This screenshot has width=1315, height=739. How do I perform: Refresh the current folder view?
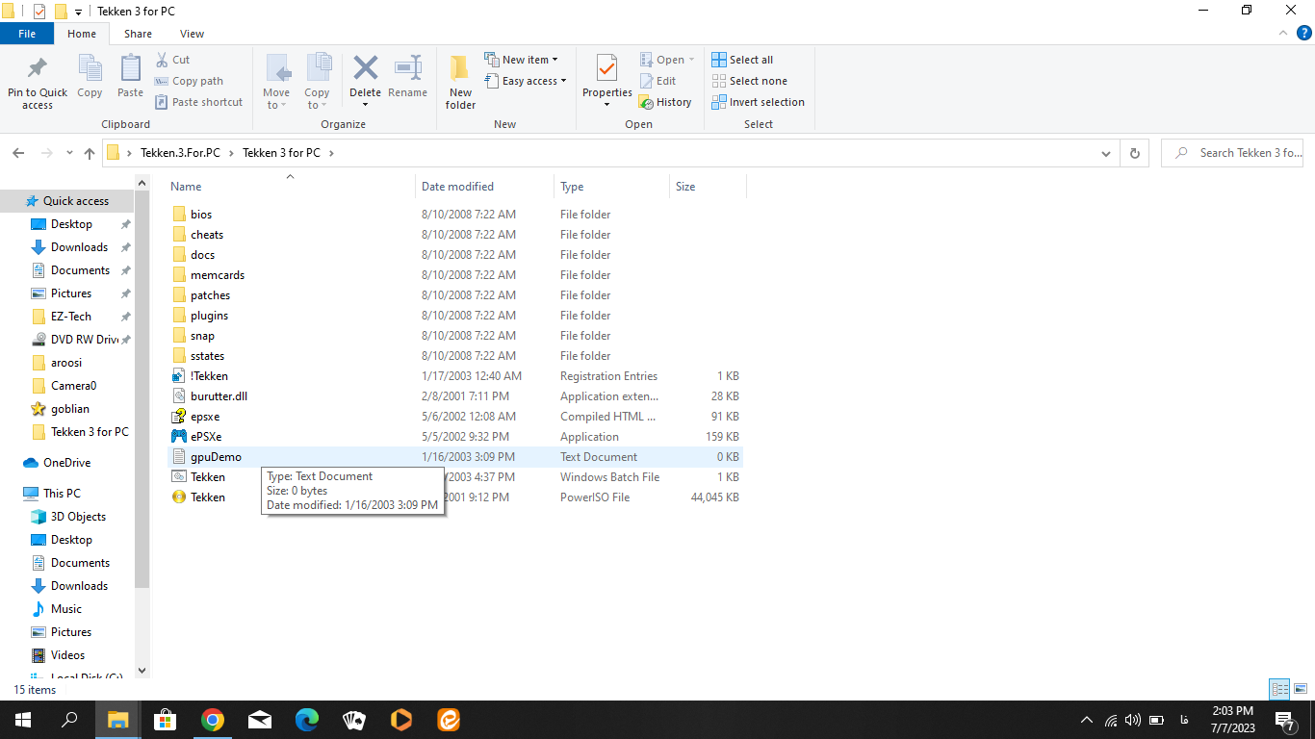[x=1135, y=153]
